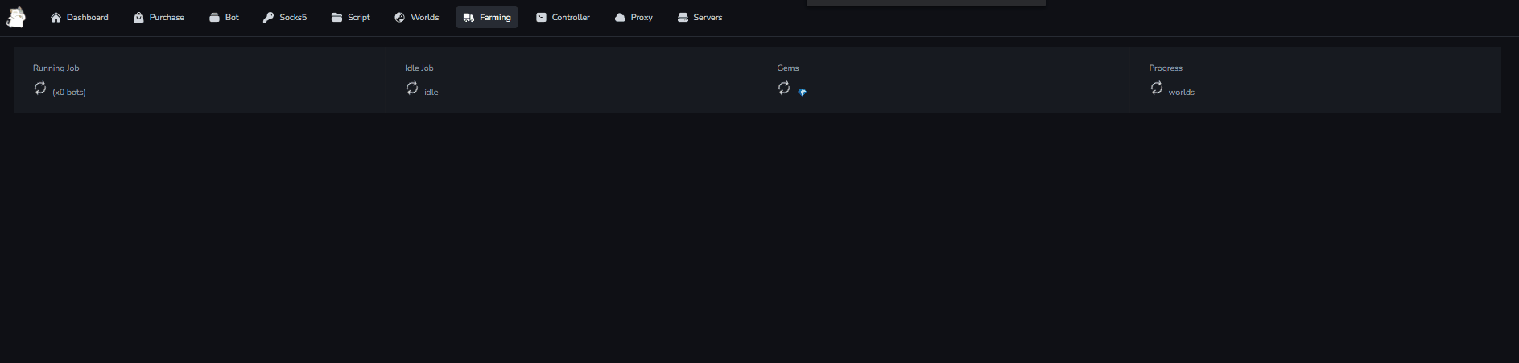Refresh the Running Job card
The width and height of the screenshot is (1519, 363).
40,88
